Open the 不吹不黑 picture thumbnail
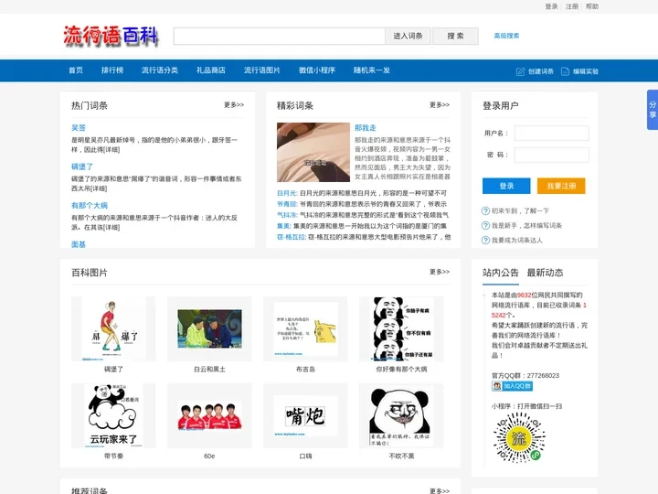Image resolution: width=658 pixels, height=494 pixels. [401, 415]
